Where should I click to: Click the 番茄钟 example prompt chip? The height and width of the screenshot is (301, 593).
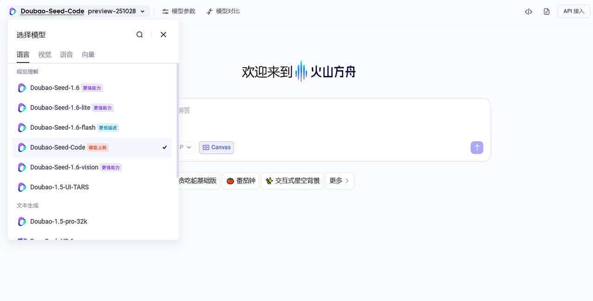[x=240, y=181]
